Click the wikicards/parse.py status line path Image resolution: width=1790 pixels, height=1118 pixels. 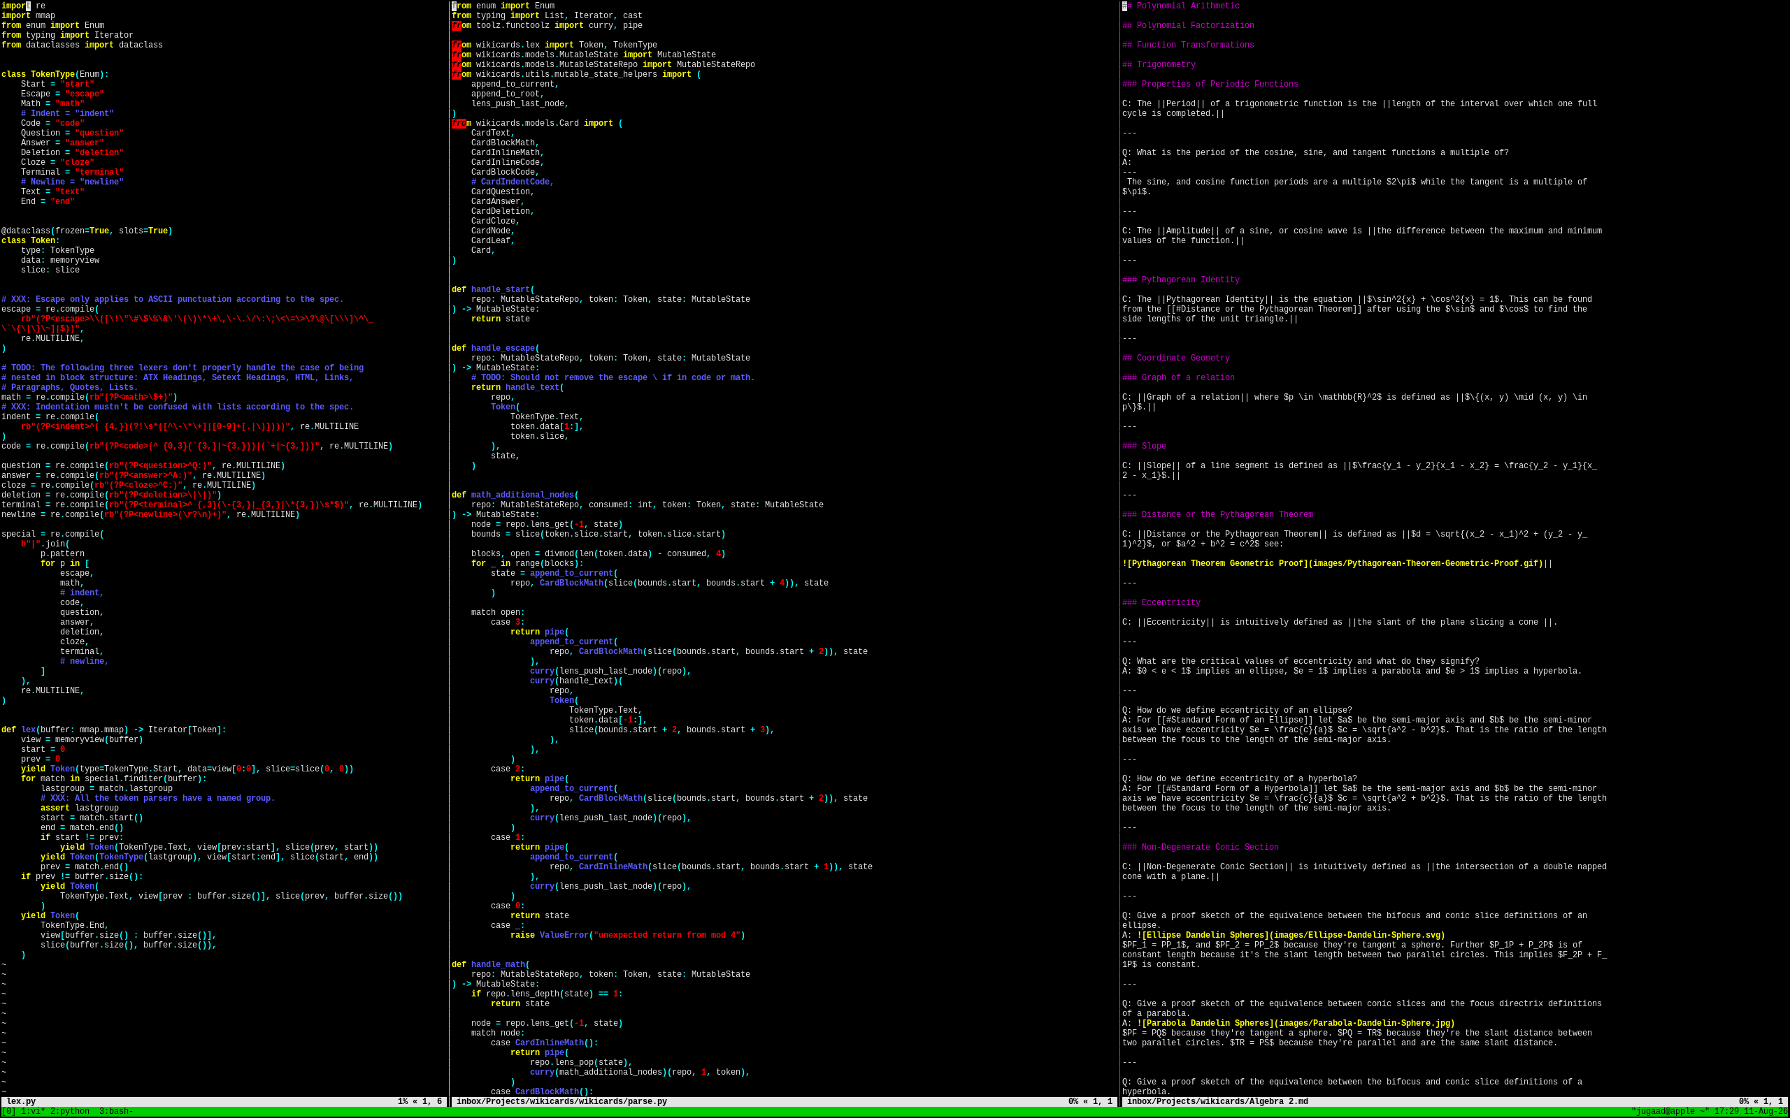561,1102
